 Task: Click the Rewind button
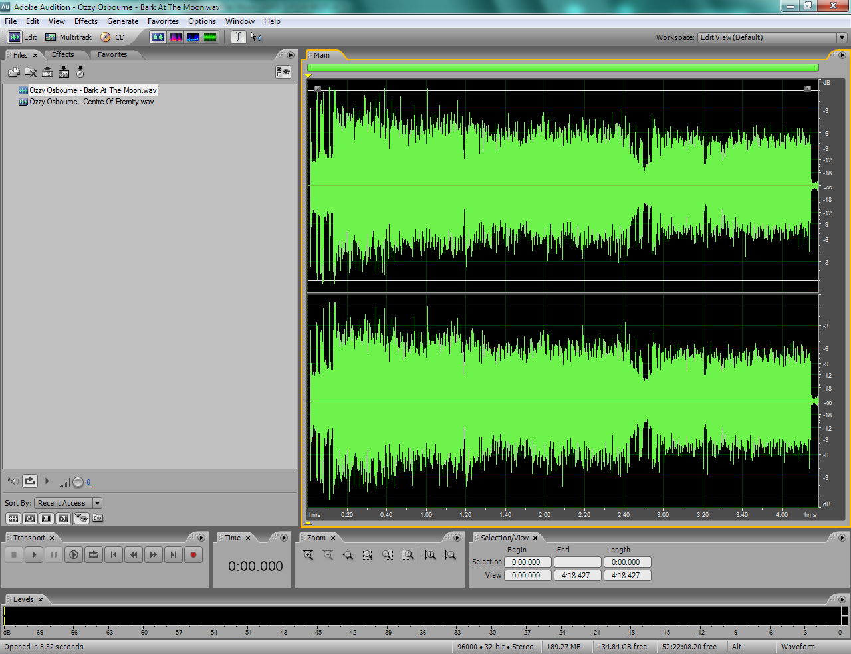(134, 554)
